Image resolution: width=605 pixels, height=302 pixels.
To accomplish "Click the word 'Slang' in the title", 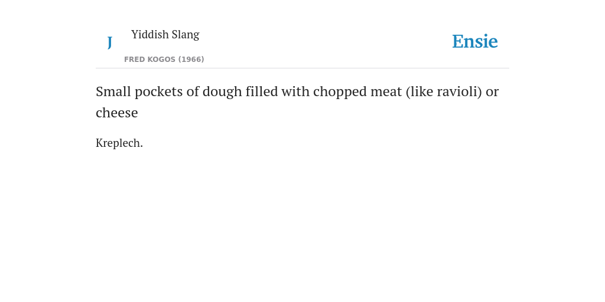I will [186, 35].
